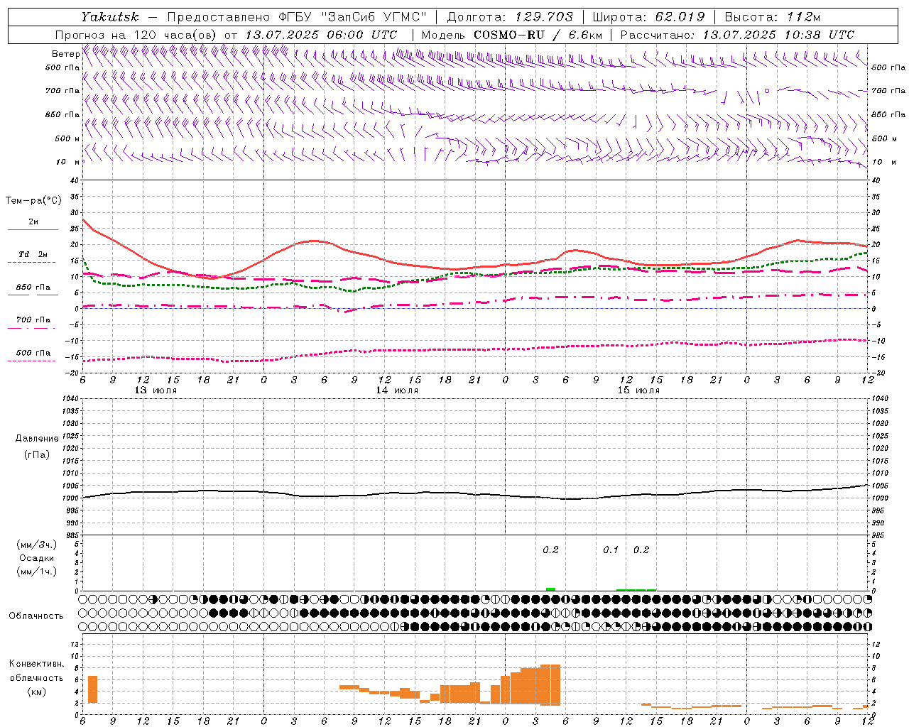Click the 700 гПа temperature legend entry
The height and width of the screenshot is (727, 909).
(33, 320)
